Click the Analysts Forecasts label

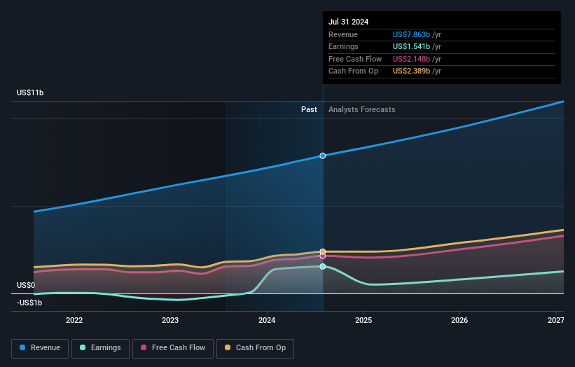click(362, 109)
